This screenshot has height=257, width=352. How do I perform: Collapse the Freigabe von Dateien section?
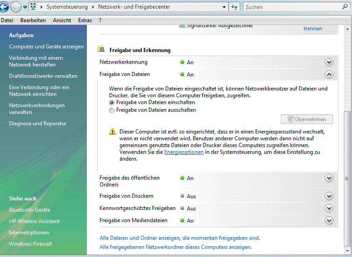[x=329, y=75]
